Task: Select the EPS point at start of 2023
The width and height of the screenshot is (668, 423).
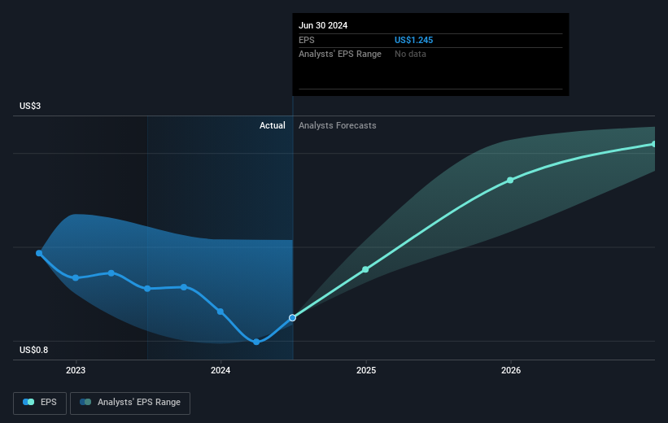Action: pos(76,277)
